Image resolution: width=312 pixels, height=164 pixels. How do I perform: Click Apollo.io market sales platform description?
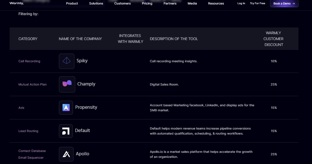click(x=201, y=154)
